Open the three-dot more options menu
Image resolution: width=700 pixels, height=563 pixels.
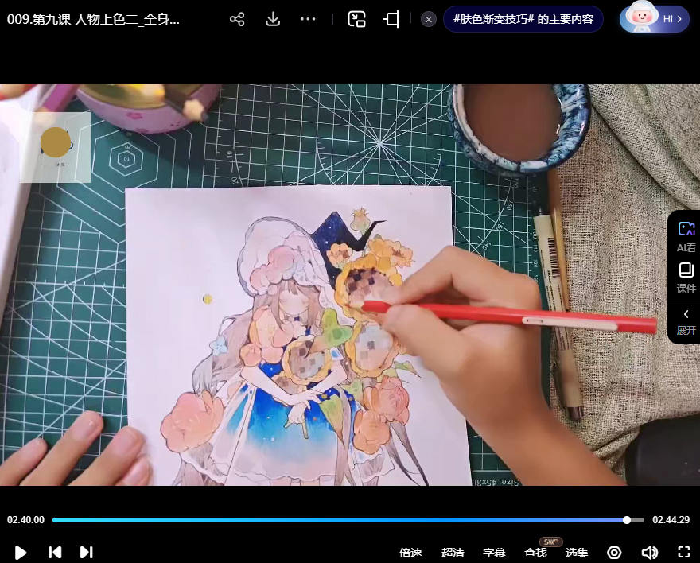click(308, 20)
